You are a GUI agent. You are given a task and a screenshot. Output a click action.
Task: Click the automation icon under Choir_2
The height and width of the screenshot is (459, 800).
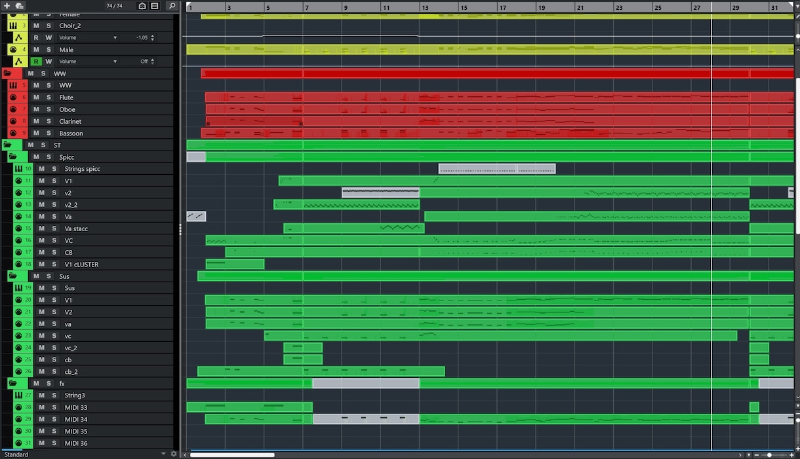tap(18, 37)
